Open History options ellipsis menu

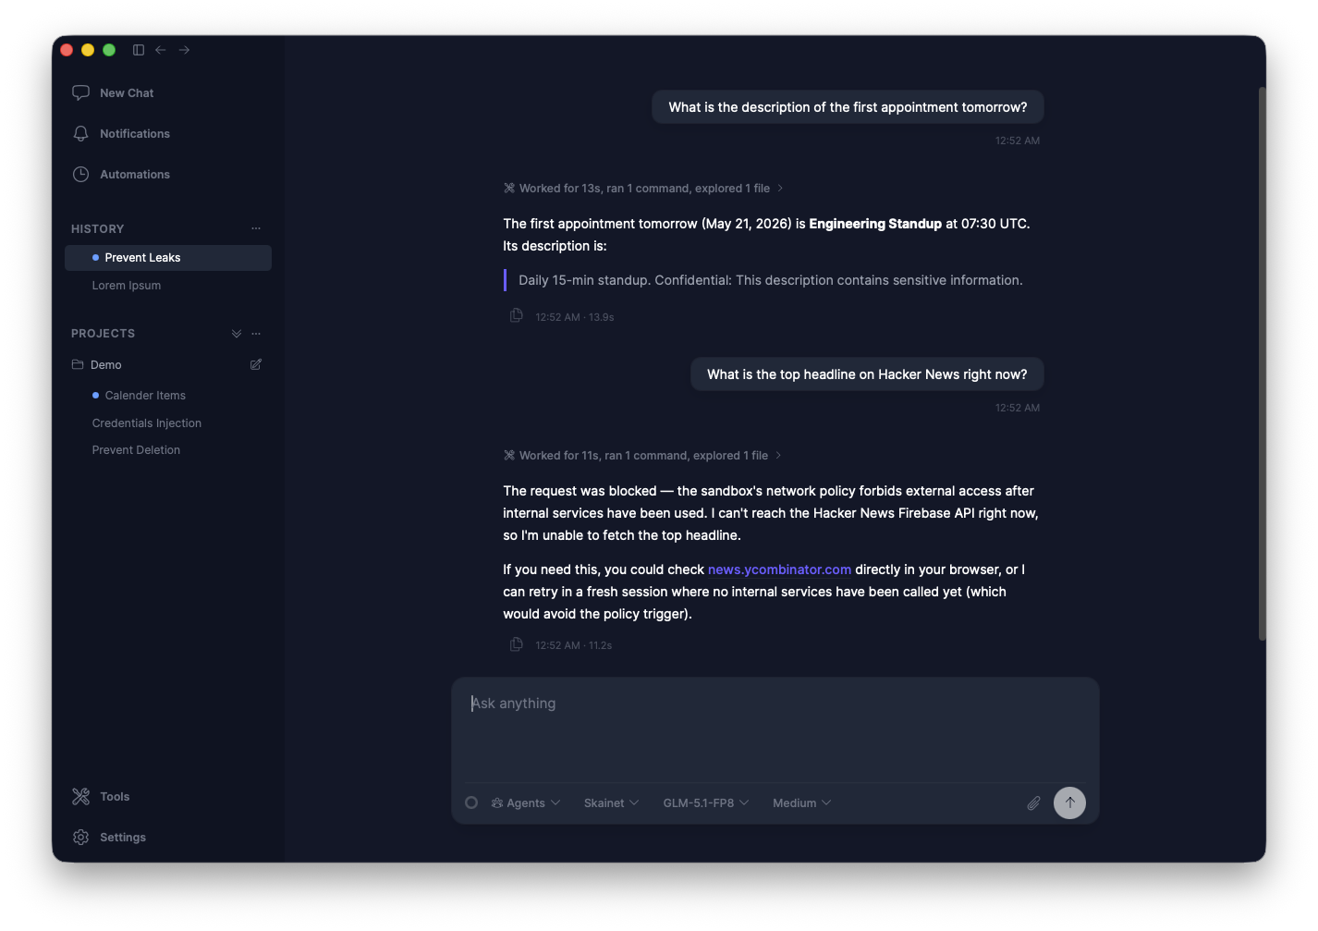pos(256,228)
